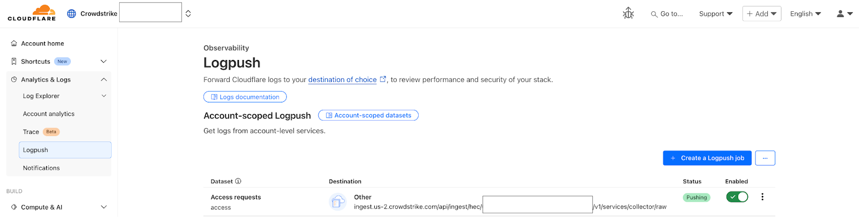
Task: Open Shortcuts in the sidebar
Action: (x=35, y=62)
